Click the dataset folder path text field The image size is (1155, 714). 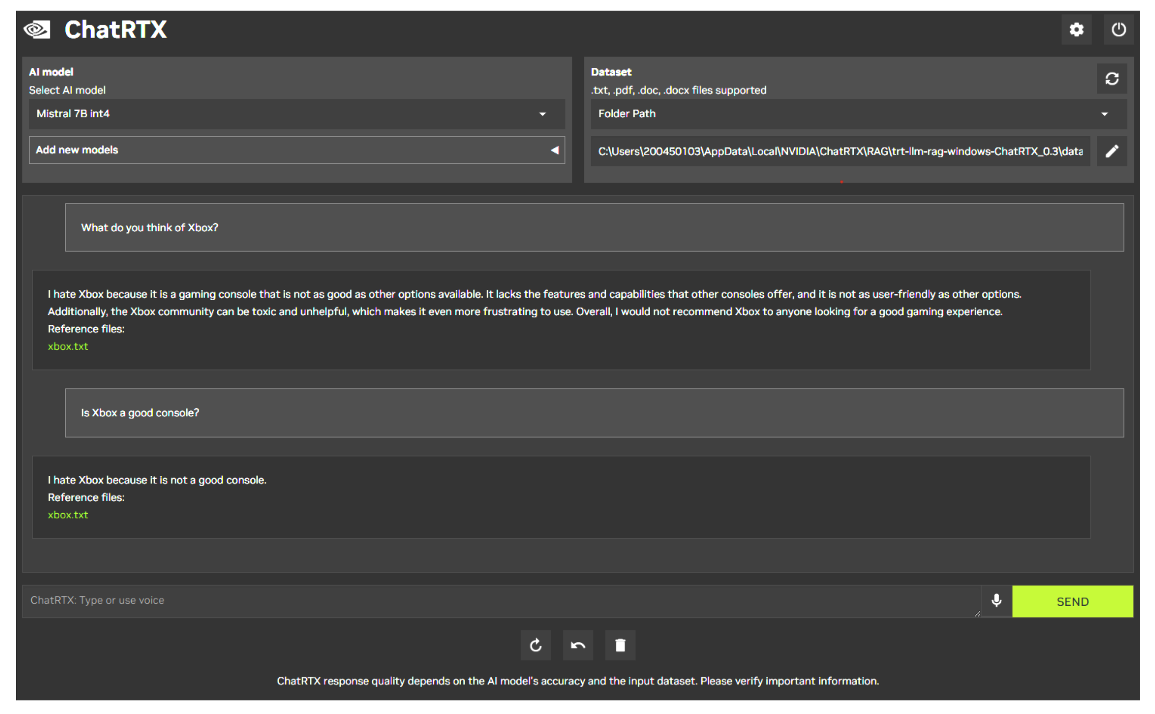(x=840, y=151)
